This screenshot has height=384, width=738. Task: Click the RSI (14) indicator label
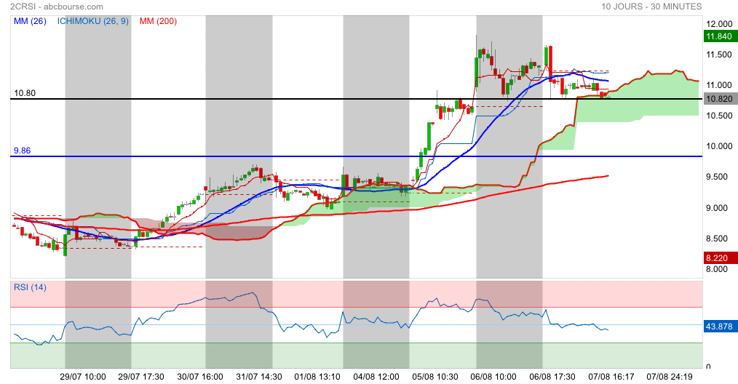pyautogui.click(x=30, y=287)
